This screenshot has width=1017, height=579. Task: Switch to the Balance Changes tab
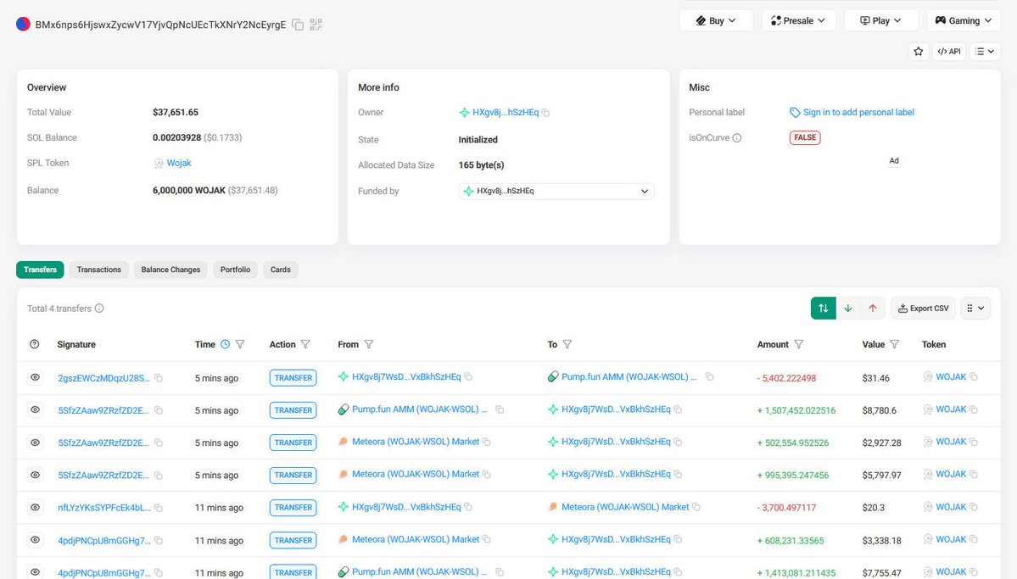click(x=170, y=270)
